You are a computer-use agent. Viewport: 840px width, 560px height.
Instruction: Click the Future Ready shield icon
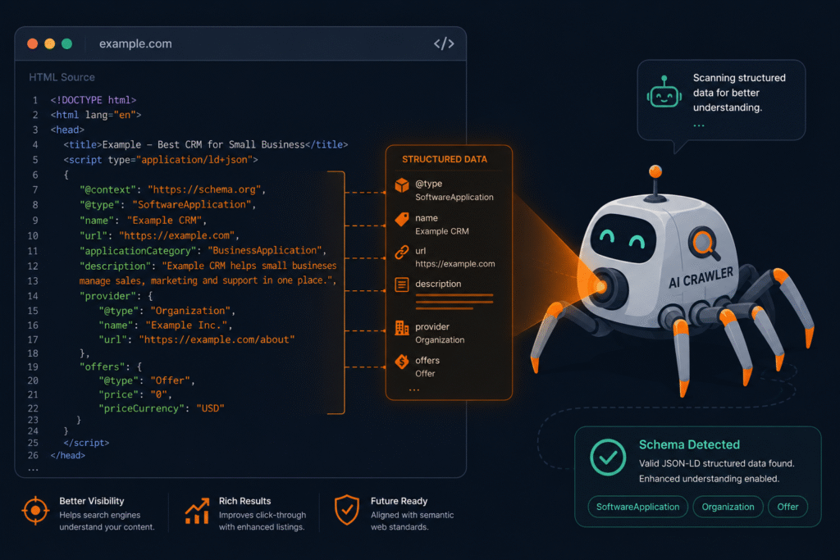[x=347, y=510]
